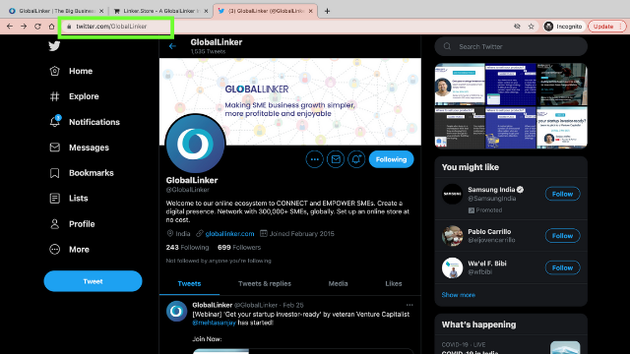This screenshot has width=630, height=354.
Task: Toggle the bell notification button on profile
Action: [356, 159]
